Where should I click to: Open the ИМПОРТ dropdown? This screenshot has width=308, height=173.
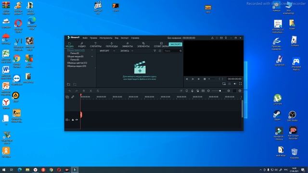pyautogui.click(x=107, y=51)
